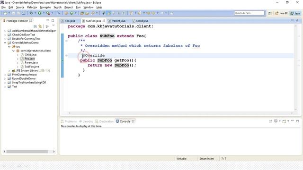303x170 pixels.
Task: Open the Source menu
Action: (20, 8)
